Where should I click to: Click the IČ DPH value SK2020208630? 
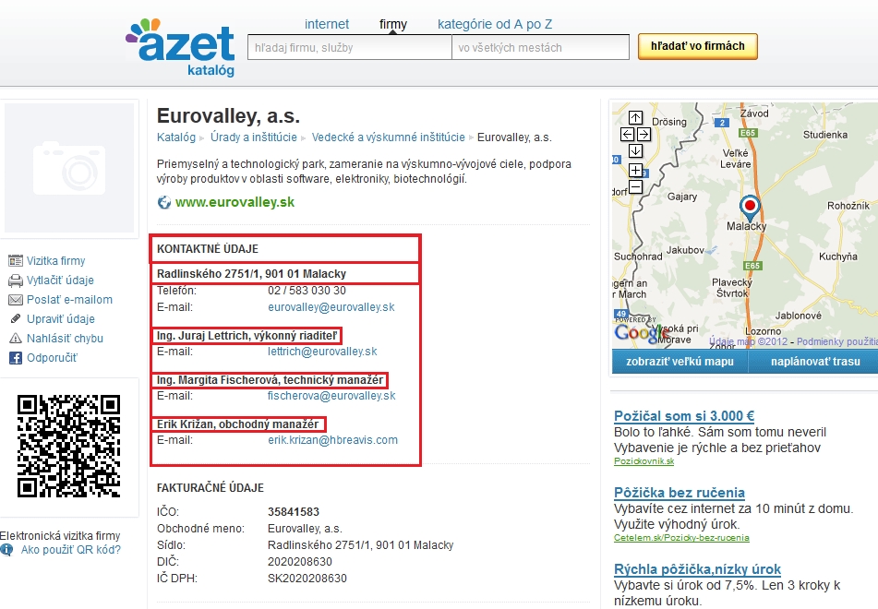pos(307,579)
